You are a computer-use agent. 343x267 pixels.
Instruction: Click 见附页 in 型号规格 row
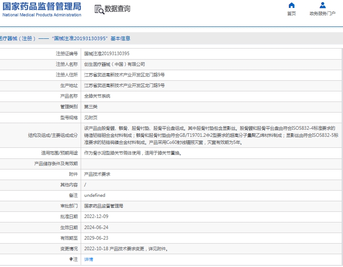91,118
